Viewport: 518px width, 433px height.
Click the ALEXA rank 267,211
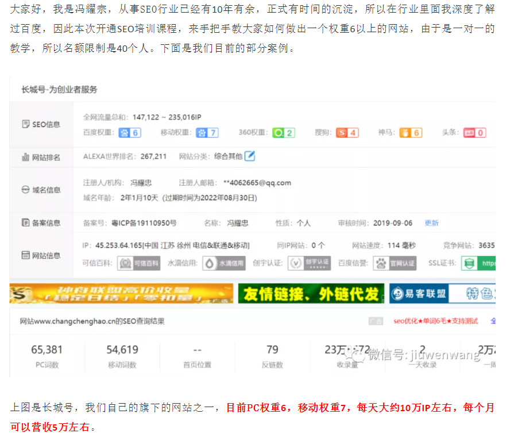point(153,156)
